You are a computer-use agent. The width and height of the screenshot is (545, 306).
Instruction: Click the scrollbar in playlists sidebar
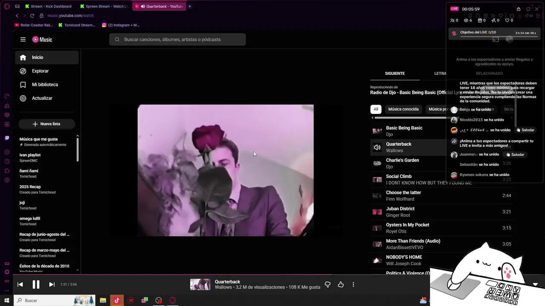click(x=77, y=149)
